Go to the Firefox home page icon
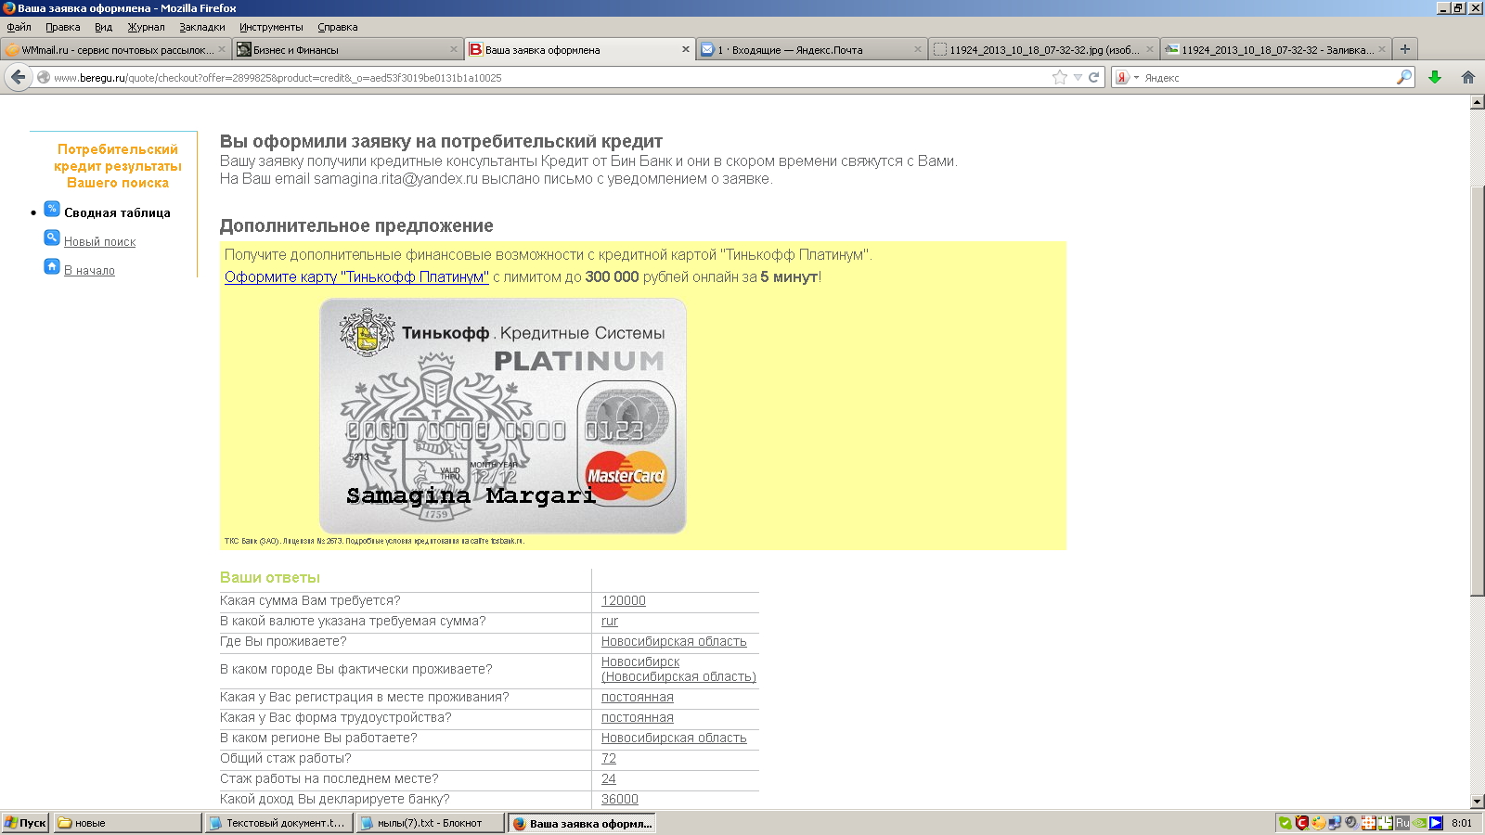The height and width of the screenshot is (835, 1485). click(1467, 78)
